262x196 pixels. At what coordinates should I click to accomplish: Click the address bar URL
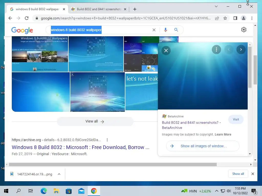coord(126,18)
